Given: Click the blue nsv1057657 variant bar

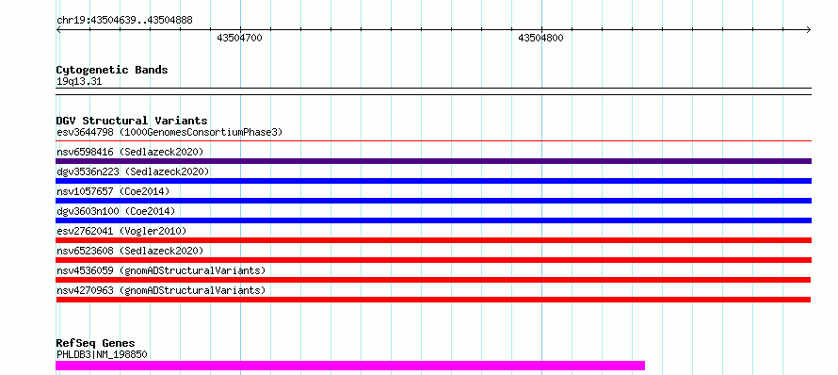Looking at the screenshot, I should (x=433, y=201).
